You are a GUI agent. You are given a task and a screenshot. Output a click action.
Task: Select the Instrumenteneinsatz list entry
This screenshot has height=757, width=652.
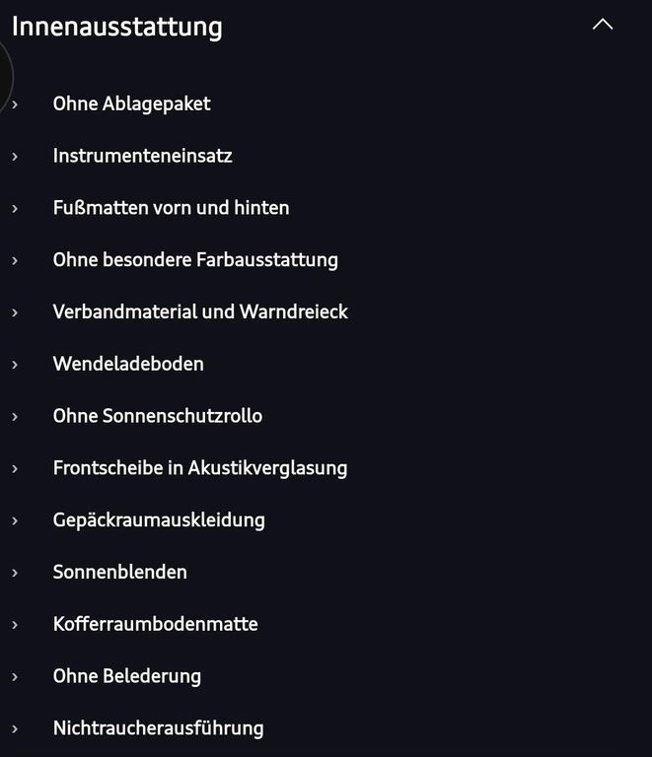coord(142,156)
